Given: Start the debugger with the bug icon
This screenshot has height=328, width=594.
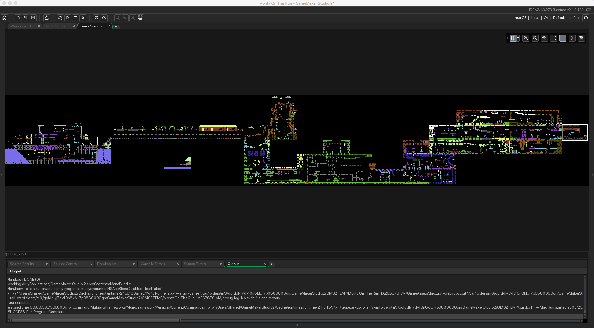Looking at the screenshot, I should point(60,18).
